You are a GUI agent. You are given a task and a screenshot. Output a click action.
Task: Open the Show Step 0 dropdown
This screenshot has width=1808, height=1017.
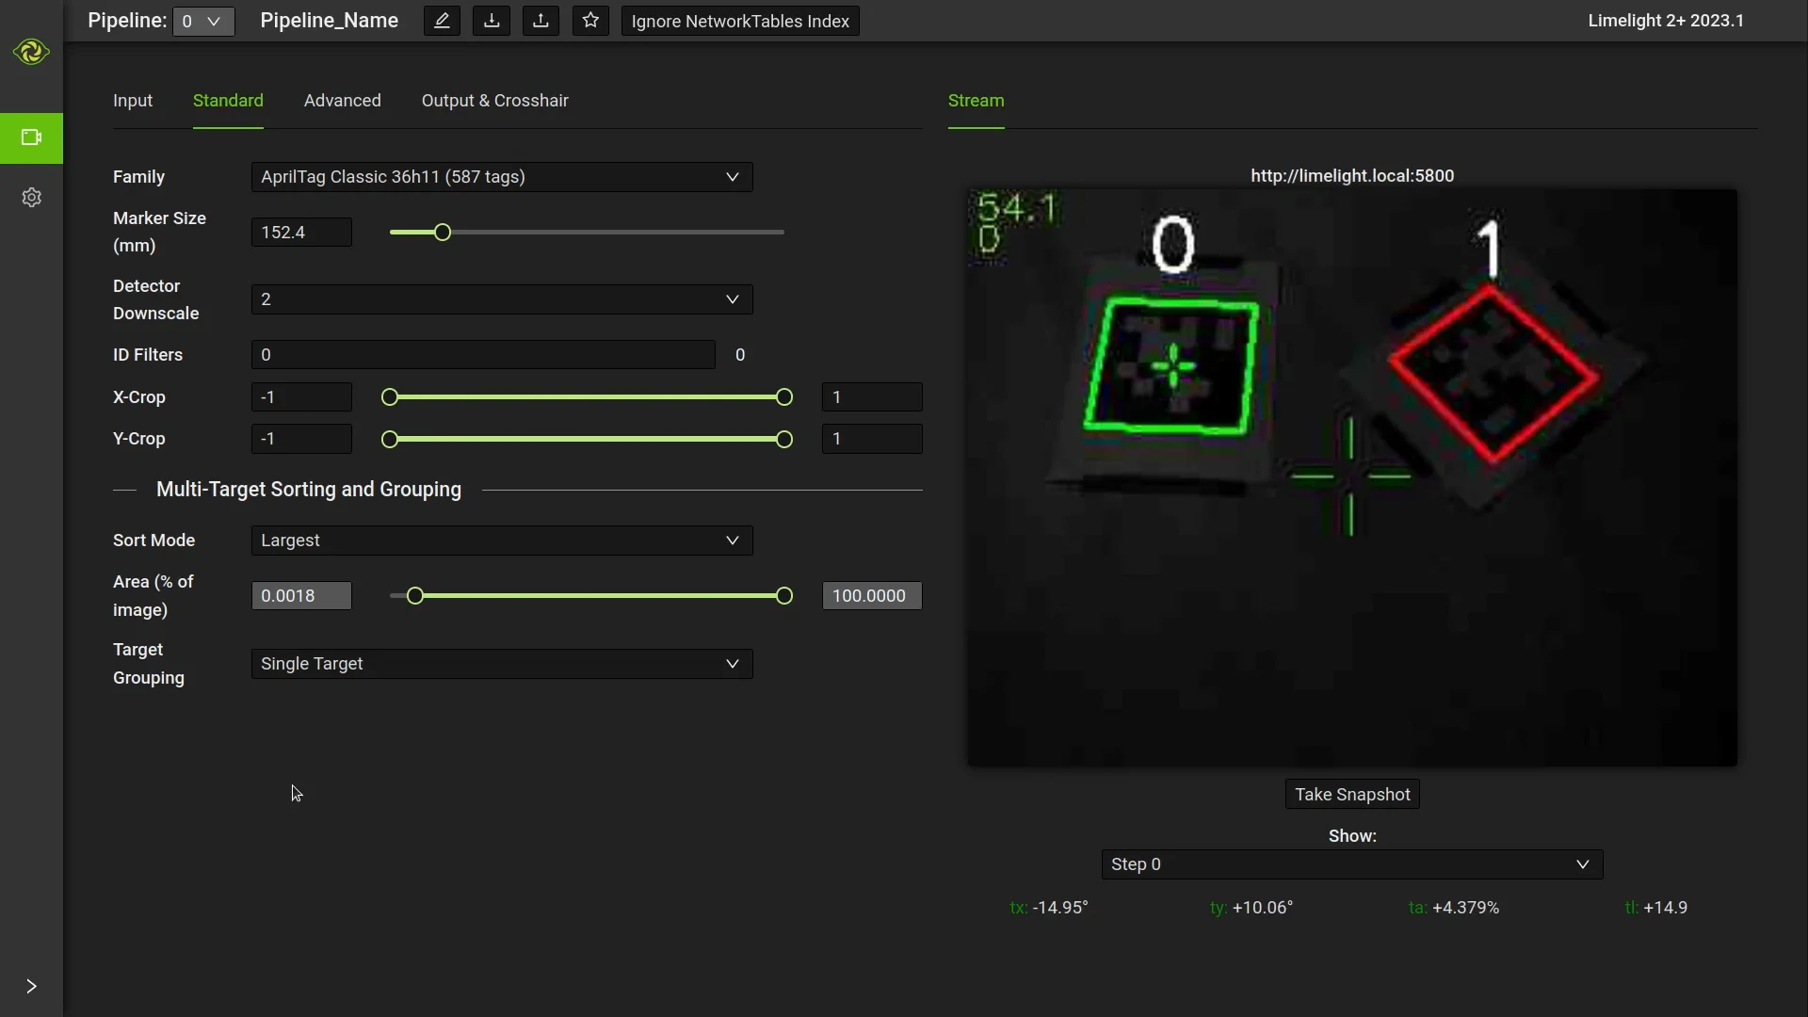click(x=1351, y=864)
